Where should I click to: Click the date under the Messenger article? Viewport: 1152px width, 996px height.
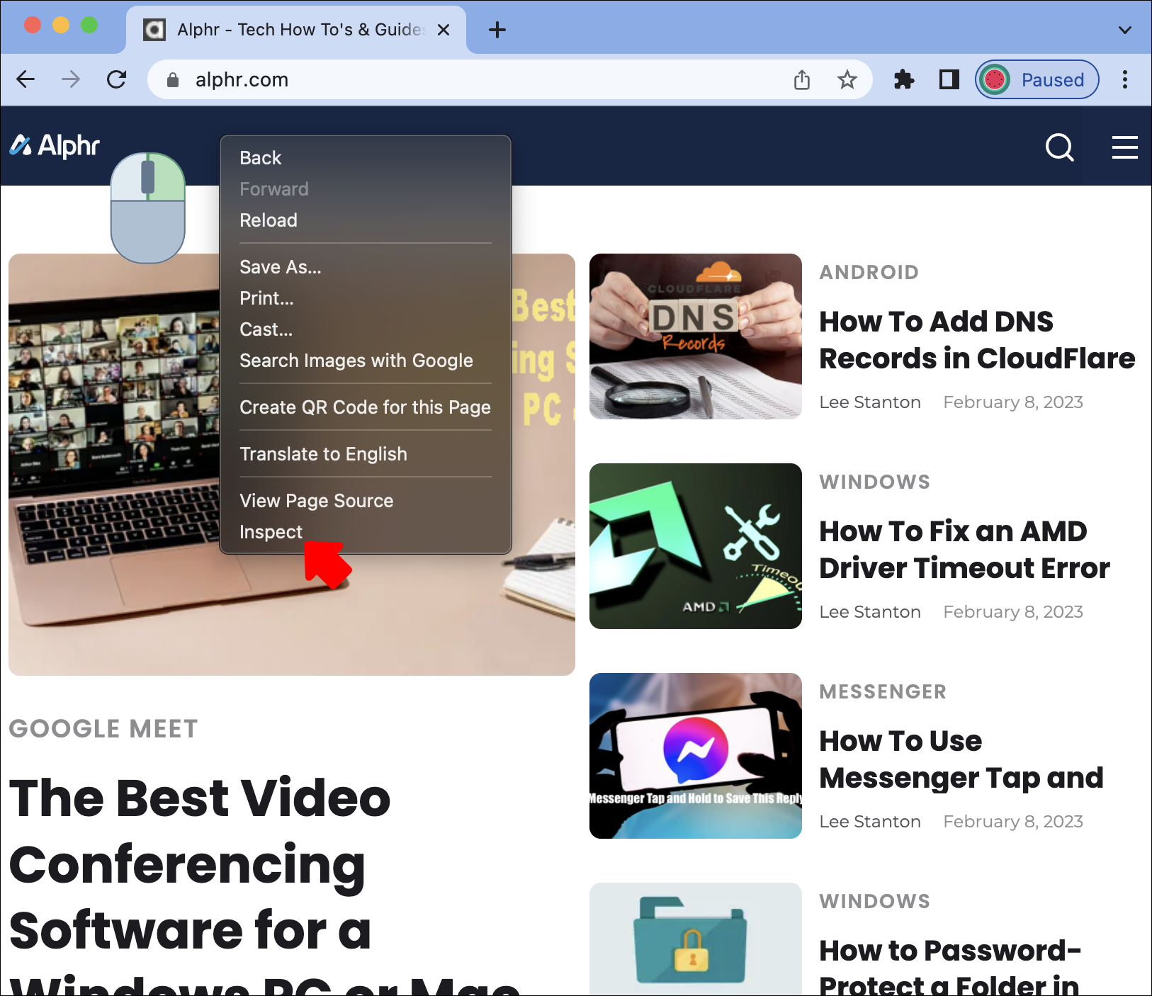click(x=1013, y=822)
